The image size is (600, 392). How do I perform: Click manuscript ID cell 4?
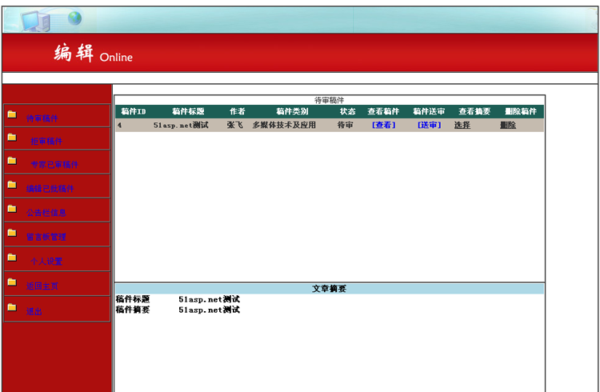(120, 125)
